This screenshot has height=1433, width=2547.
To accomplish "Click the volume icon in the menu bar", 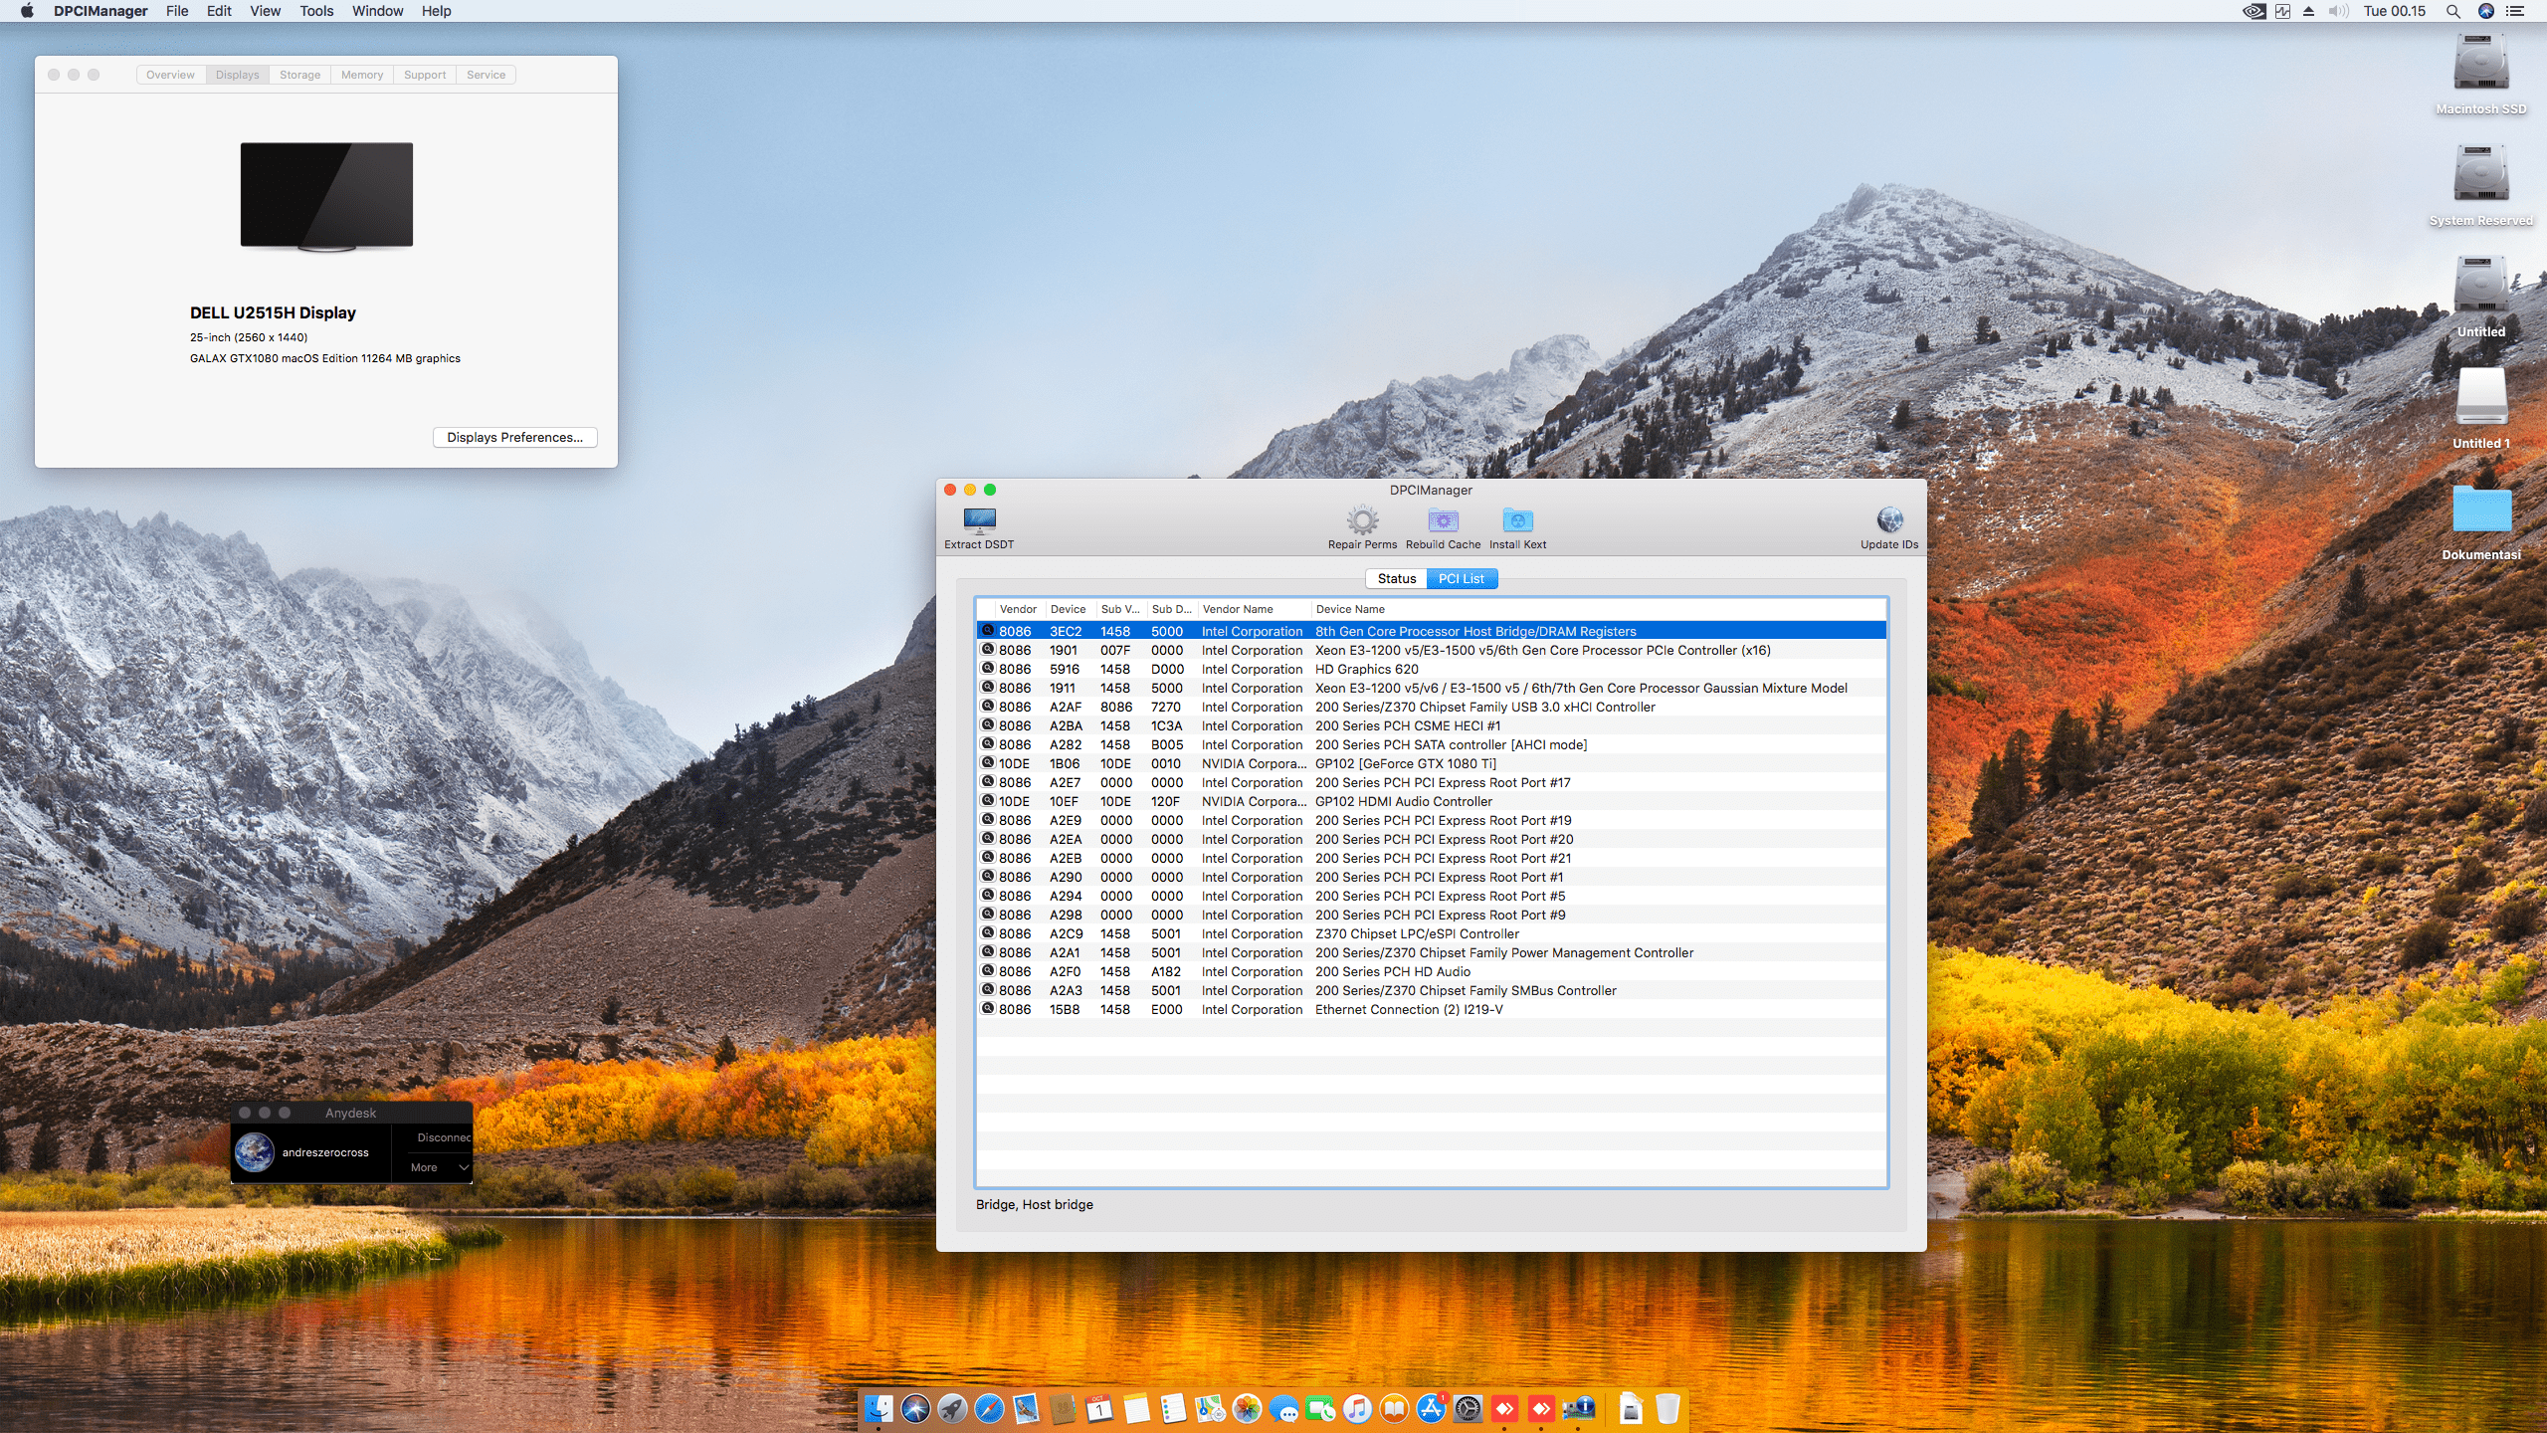I will [2339, 11].
